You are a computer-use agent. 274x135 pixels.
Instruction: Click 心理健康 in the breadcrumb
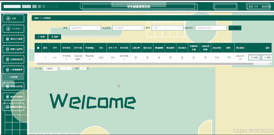click(x=46, y=18)
